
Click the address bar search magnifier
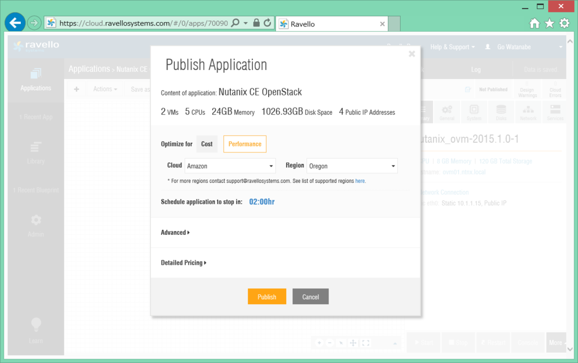point(235,23)
